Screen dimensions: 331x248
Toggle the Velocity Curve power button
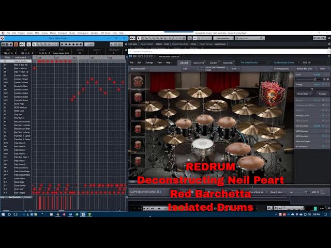click(x=323, y=115)
